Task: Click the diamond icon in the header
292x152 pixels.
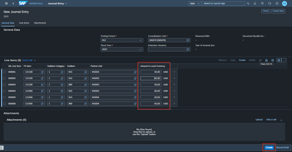Action: 262,3
